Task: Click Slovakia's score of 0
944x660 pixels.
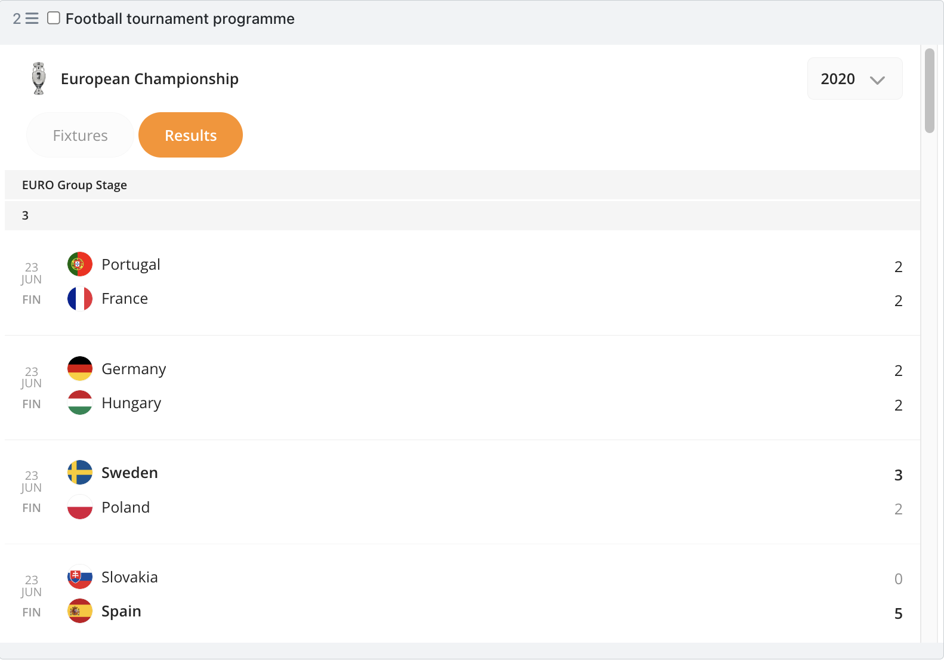Action: click(x=898, y=579)
